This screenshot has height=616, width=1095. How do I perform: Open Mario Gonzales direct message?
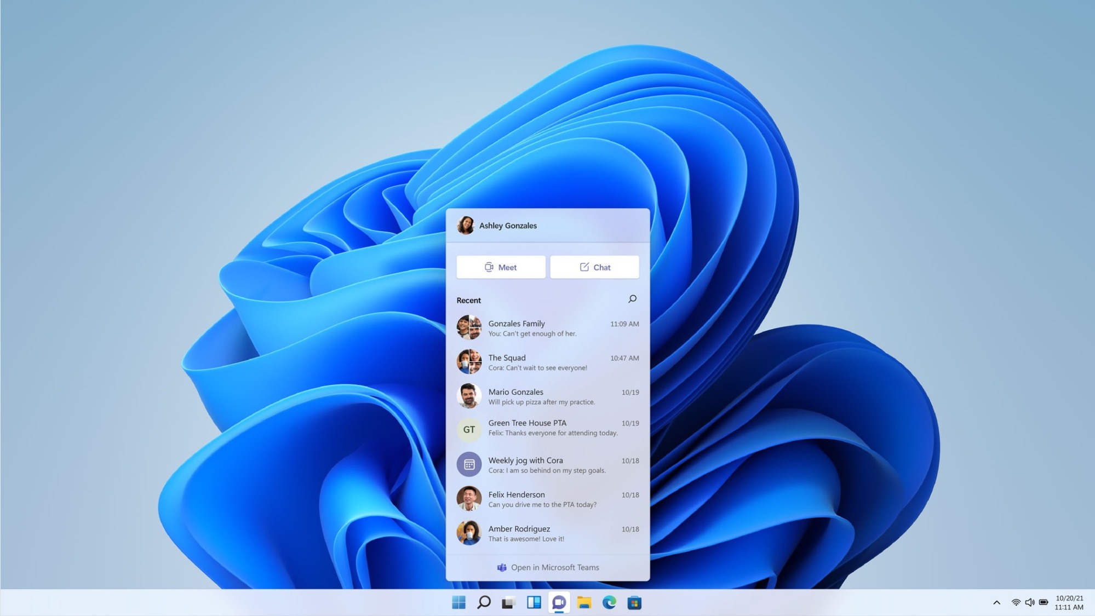548,396
